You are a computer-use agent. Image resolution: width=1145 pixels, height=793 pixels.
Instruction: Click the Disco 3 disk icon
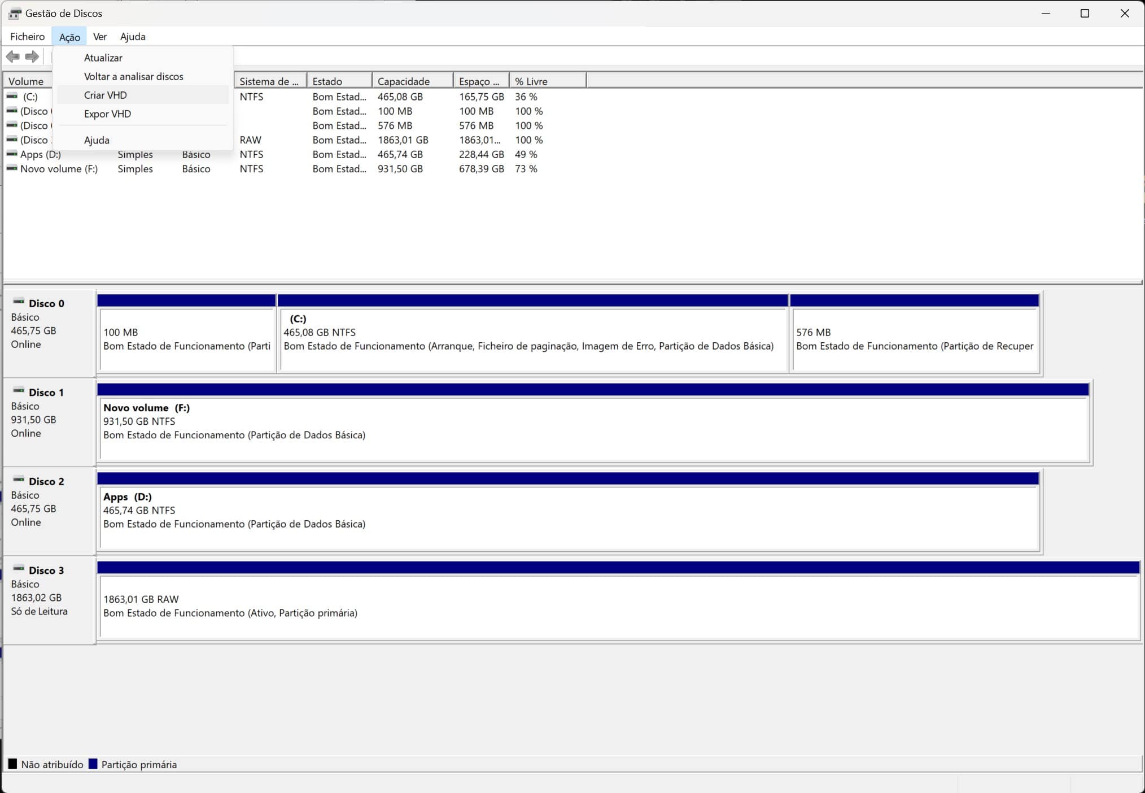(x=19, y=569)
